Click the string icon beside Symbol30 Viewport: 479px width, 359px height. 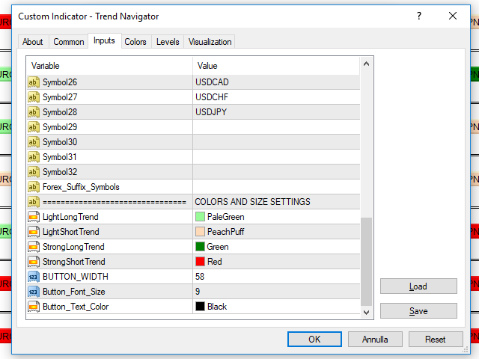click(34, 142)
